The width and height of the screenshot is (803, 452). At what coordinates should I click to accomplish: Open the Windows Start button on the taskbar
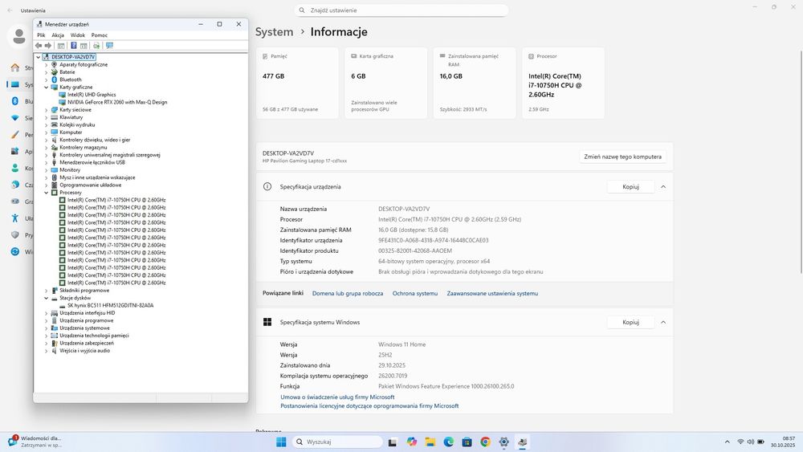[x=281, y=442]
